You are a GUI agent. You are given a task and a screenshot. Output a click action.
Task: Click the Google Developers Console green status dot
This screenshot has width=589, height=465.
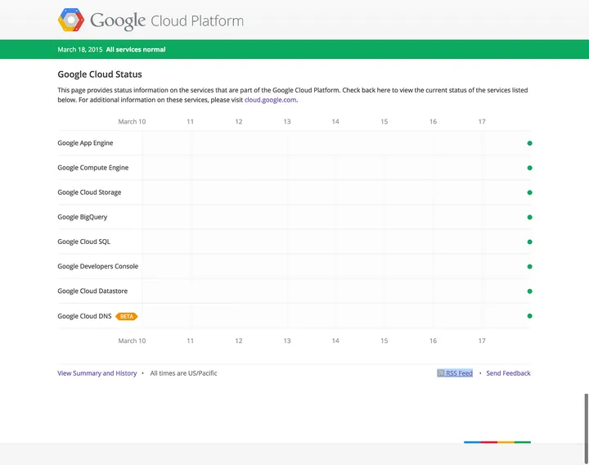click(x=529, y=267)
